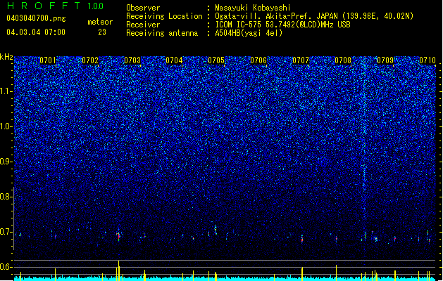
Task: Click the Observer label
Action: point(143,8)
